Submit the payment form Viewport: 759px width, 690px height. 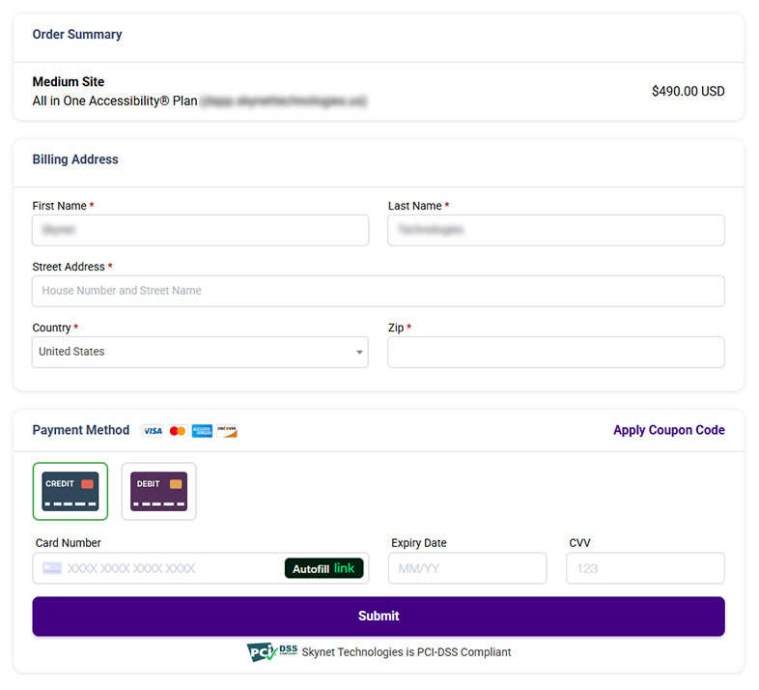click(x=379, y=617)
